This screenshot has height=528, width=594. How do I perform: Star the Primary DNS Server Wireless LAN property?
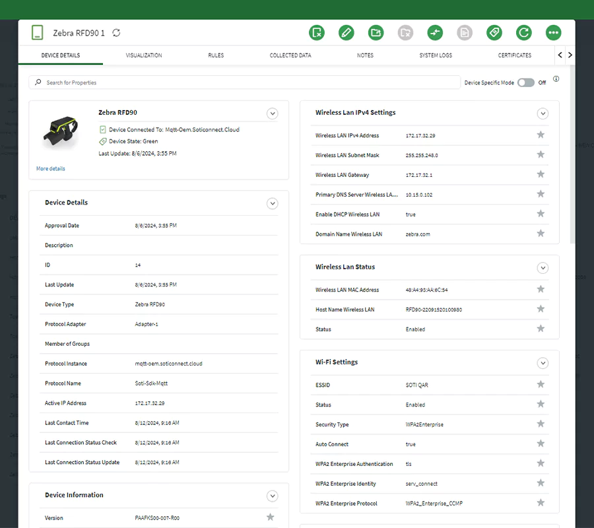point(541,194)
